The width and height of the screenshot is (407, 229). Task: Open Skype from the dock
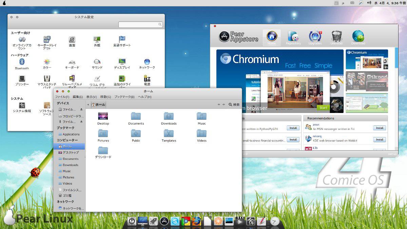tap(175, 221)
